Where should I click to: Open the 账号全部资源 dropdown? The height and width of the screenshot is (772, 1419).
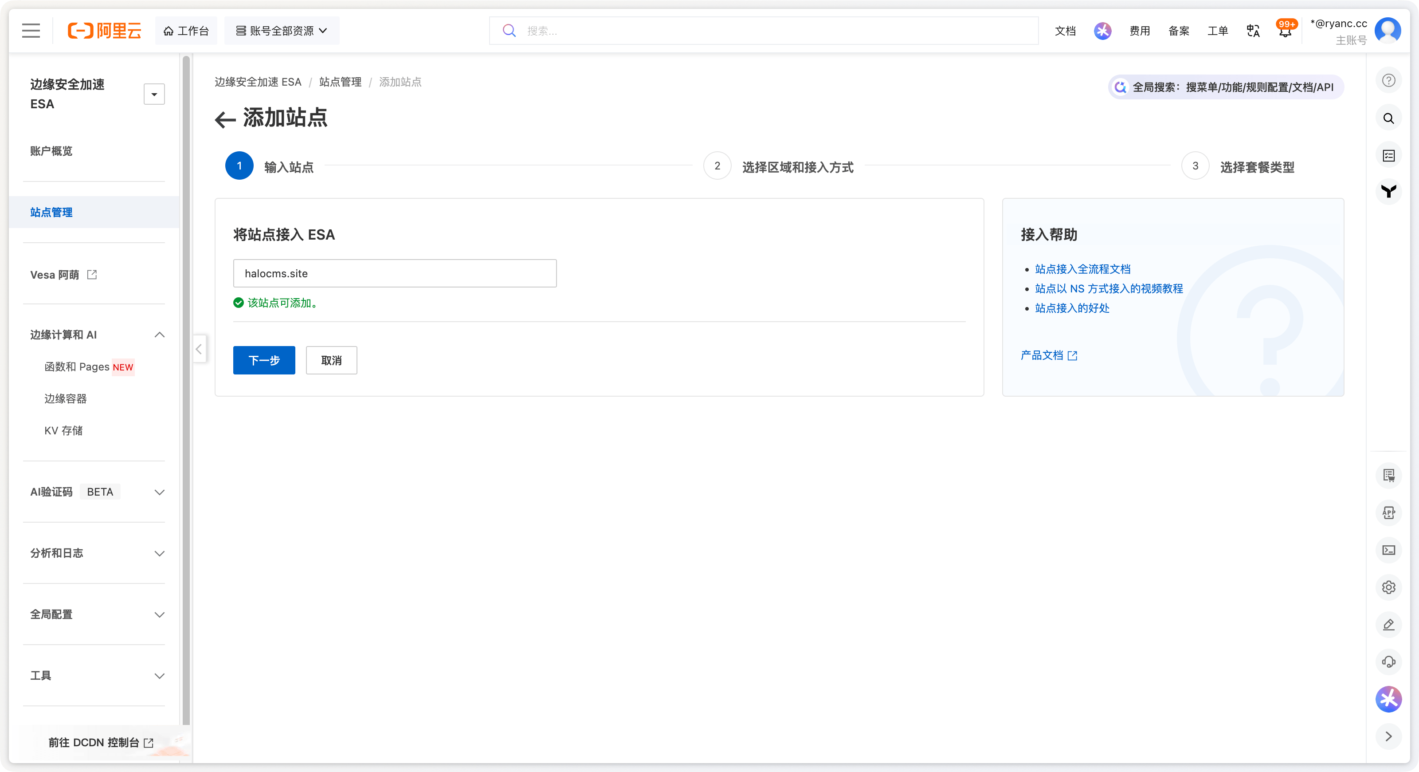[282, 31]
